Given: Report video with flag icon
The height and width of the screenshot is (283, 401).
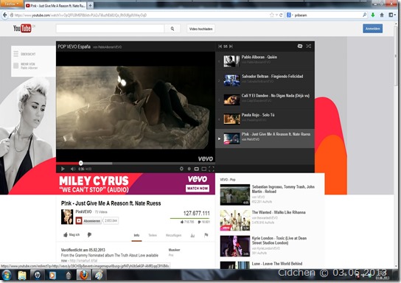Looking at the screenshot, I should pos(206,235).
